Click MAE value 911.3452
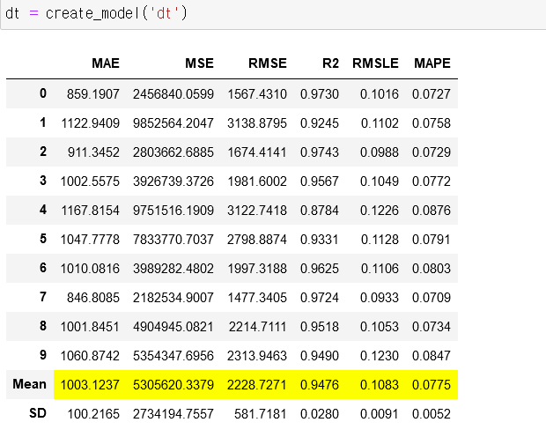This screenshot has width=546, height=437. click(93, 152)
